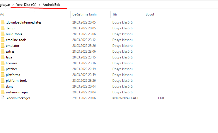The width and height of the screenshot is (218, 133).
Task: Expand chevron before AndroidSdk breadcrumb
Action: 39,5
